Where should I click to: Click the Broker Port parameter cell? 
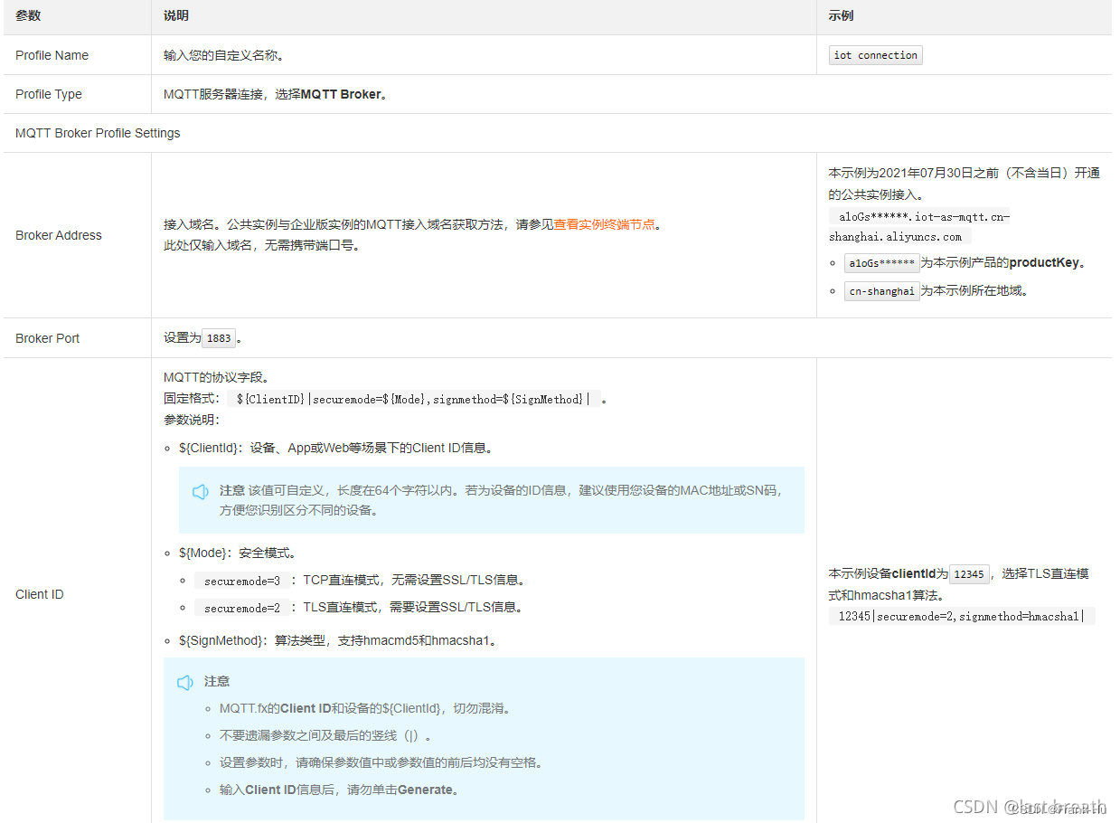[x=77, y=338]
